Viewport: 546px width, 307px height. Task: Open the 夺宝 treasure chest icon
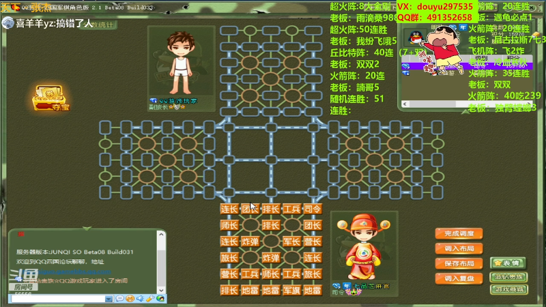tap(51, 98)
